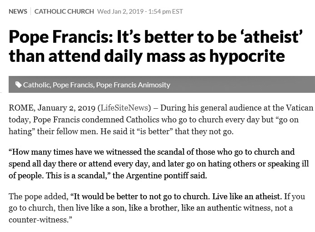
Task: Click the word 'counter-witness' at article end
Action: tap(40, 220)
